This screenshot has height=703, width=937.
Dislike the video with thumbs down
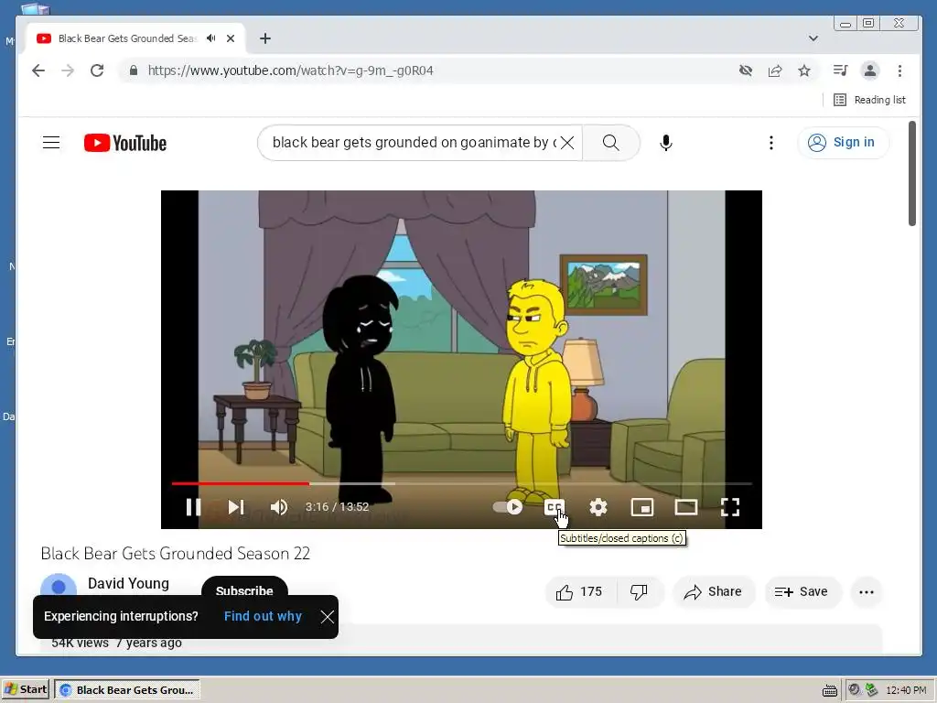(x=639, y=592)
